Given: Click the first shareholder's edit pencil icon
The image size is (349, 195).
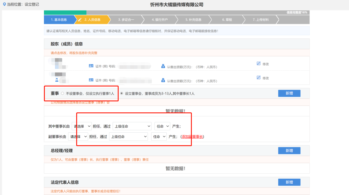Looking at the screenshot, I should pos(258,64).
